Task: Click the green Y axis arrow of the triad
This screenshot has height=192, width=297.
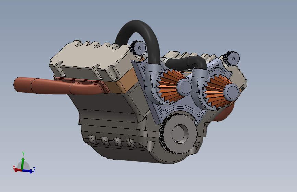Action: click(23, 163)
